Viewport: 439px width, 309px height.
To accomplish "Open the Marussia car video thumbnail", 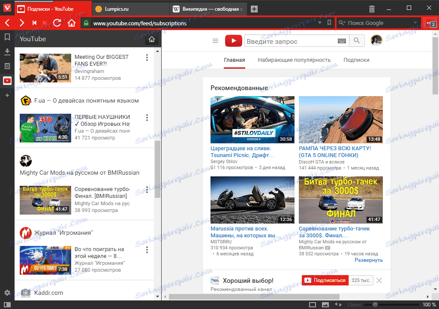I will (253, 200).
